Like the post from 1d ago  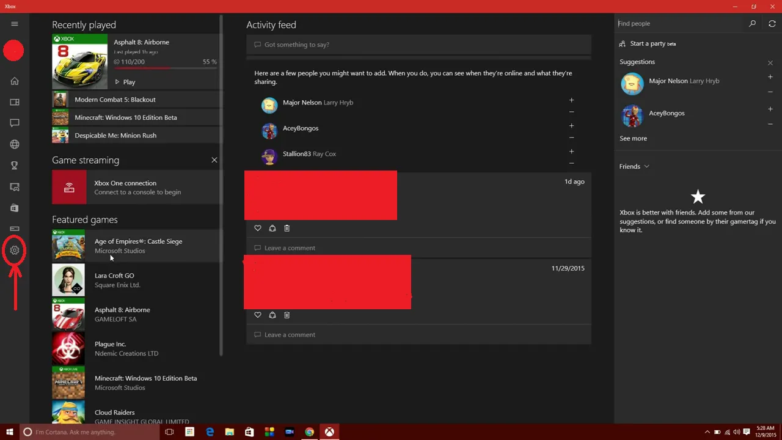[258, 228]
